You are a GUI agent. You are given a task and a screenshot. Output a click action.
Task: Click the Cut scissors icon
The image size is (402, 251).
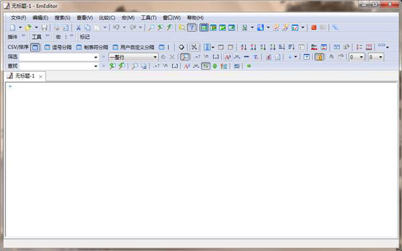78,28
